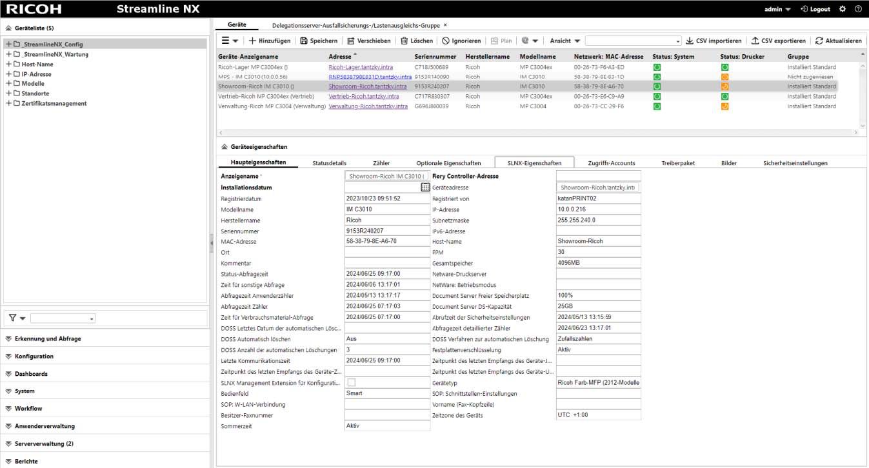
Task: Click printer status icon of Showroom-Ricoh row
Action: pos(724,86)
